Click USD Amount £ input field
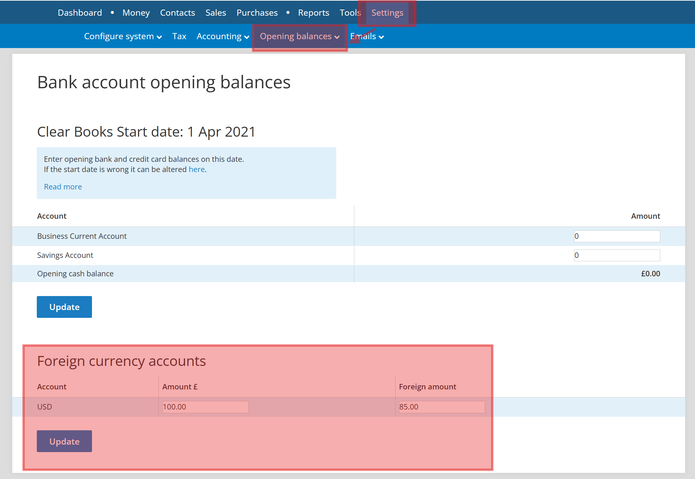The height and width of the screenshot is (479, 695). coord(205,407)
